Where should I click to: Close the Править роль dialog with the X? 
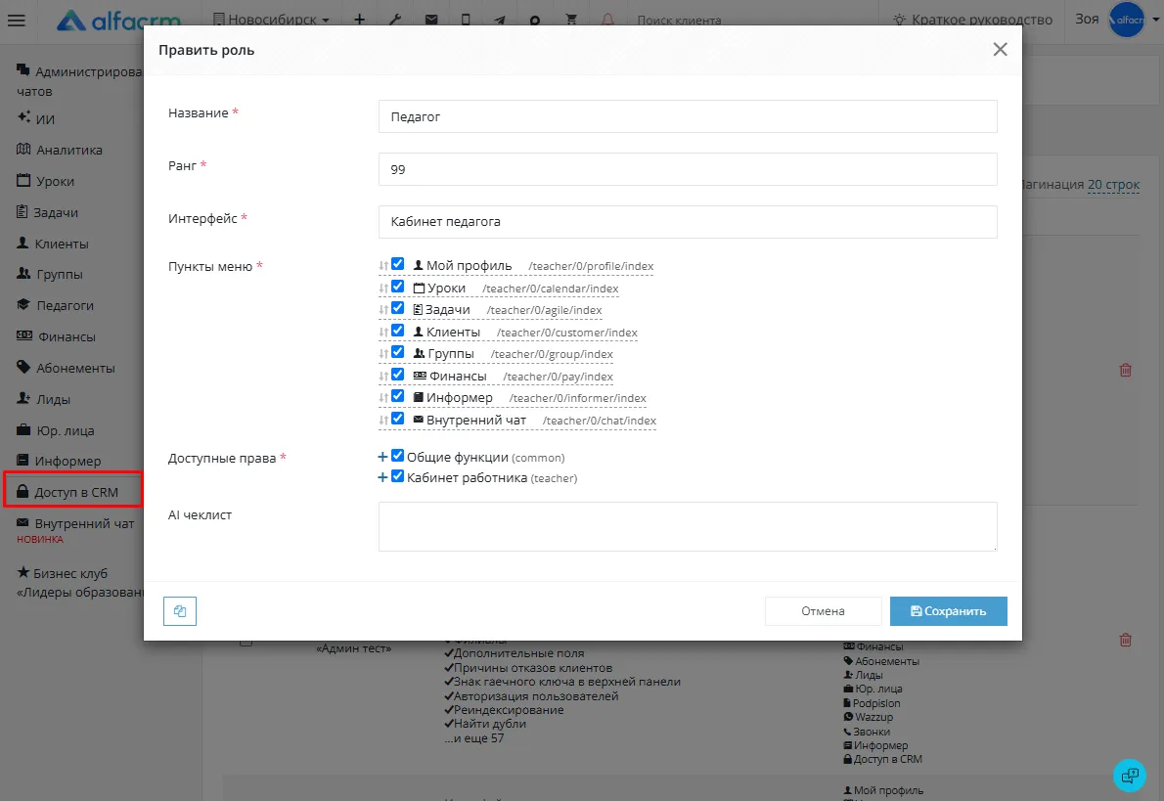(x=1000, y=49)
